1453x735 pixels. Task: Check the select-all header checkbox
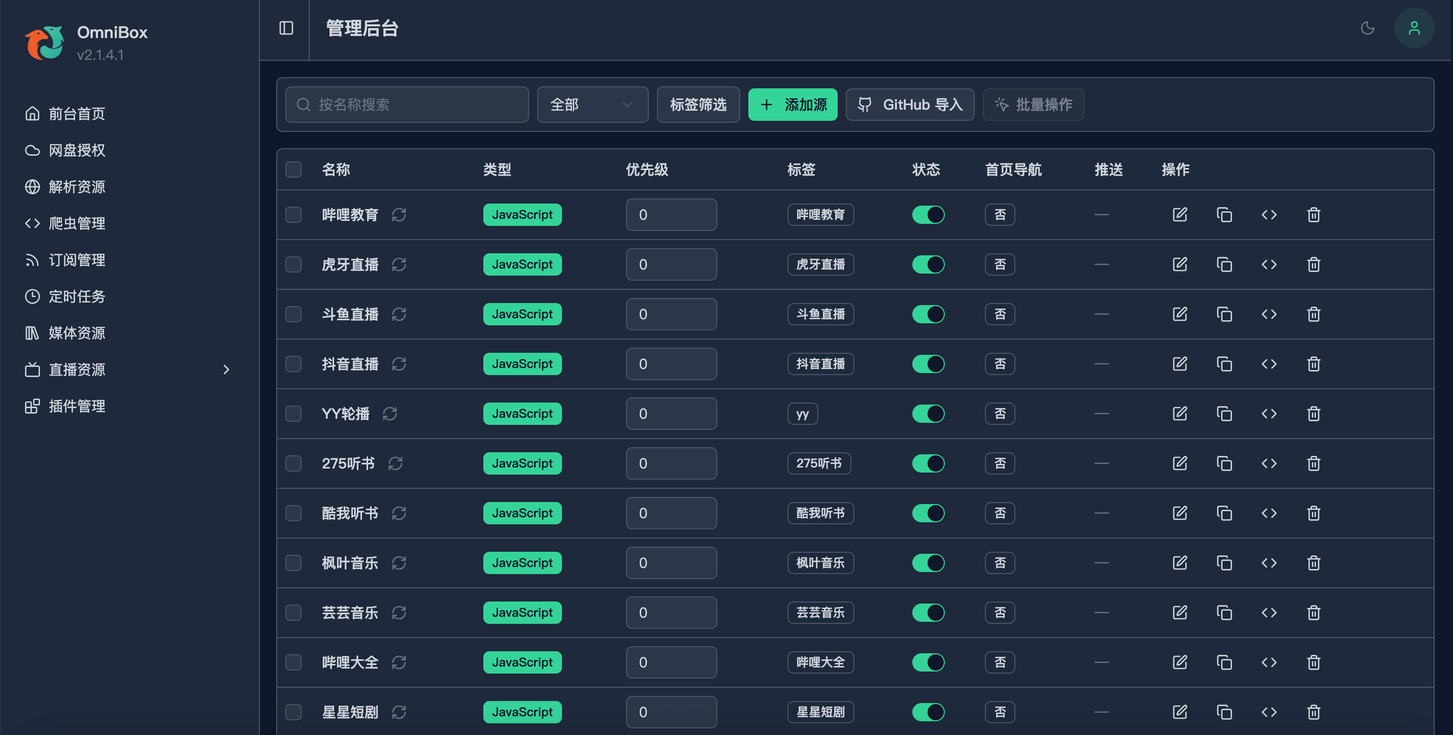click(x=293, y=170)
